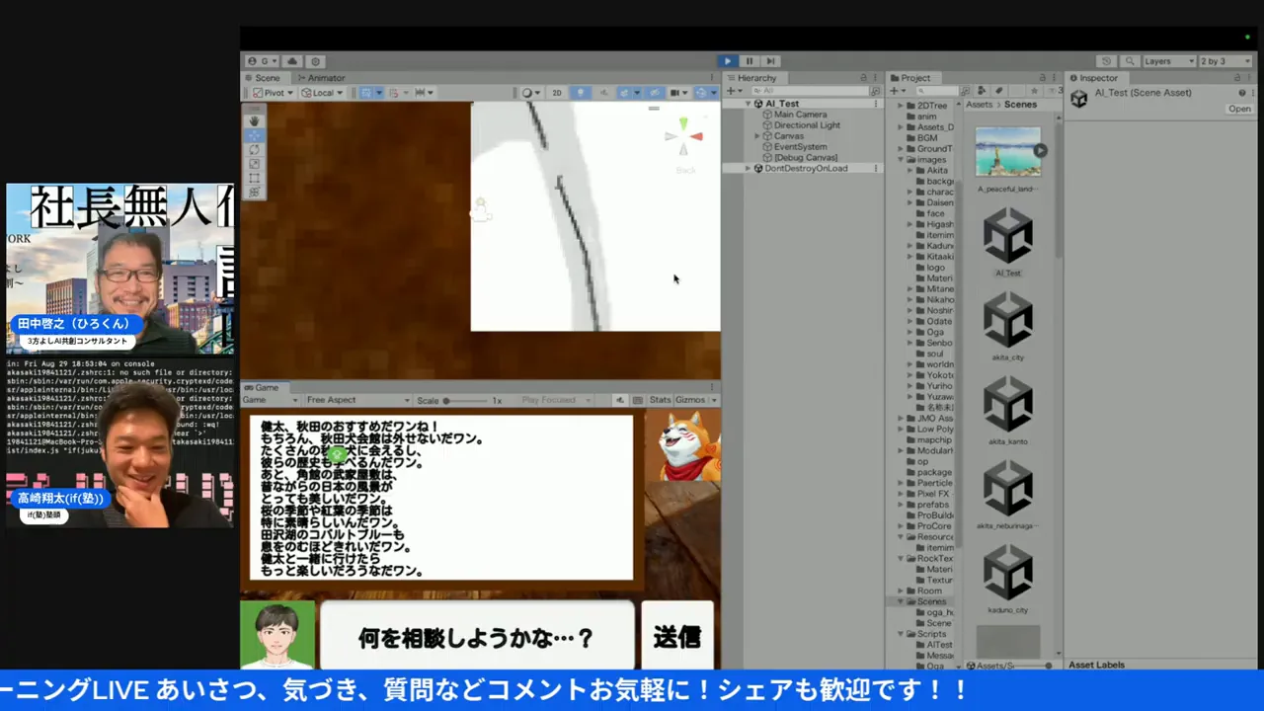This screenshot has height=711, width=1264.
Task: Toggle Stats overlay in Game view
Action: coord(660,400)
